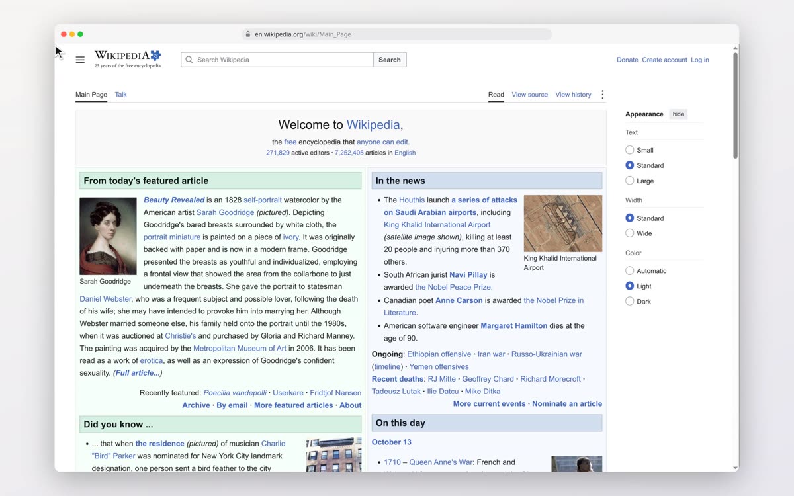Click Create account link
The height and width of the screenshot is (496, 794).
664,60
